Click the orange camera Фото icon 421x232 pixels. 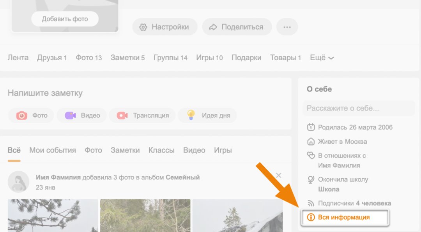[x=22, y=116]
